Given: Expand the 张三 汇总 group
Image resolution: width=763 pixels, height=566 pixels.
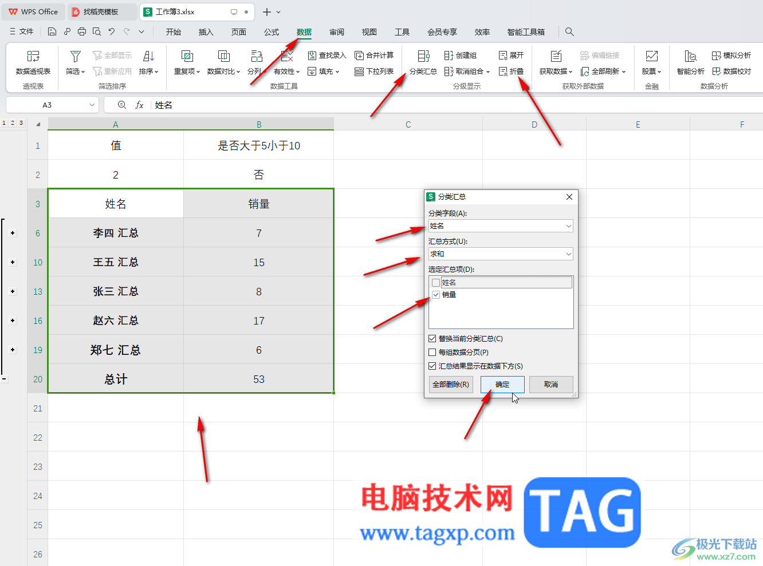Looking at the screenshot, I should coord(13,291).
